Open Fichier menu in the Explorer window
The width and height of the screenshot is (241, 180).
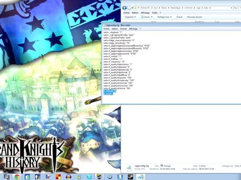coord(127,13)
